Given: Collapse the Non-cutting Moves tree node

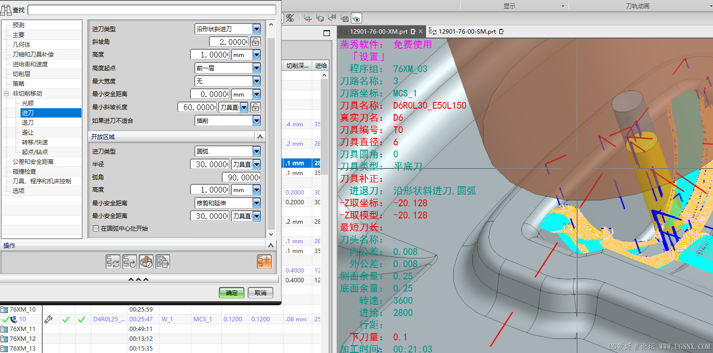Looking at the screenshot, I should pos(6,93).
